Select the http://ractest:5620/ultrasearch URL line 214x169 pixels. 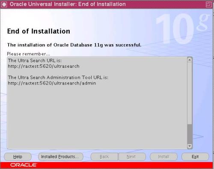(x=44, y=66)
